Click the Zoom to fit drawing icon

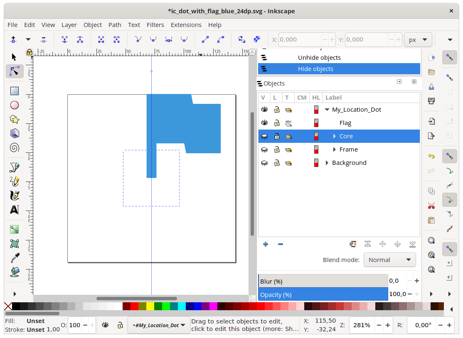pyautogui.click(x=431, y=255)
